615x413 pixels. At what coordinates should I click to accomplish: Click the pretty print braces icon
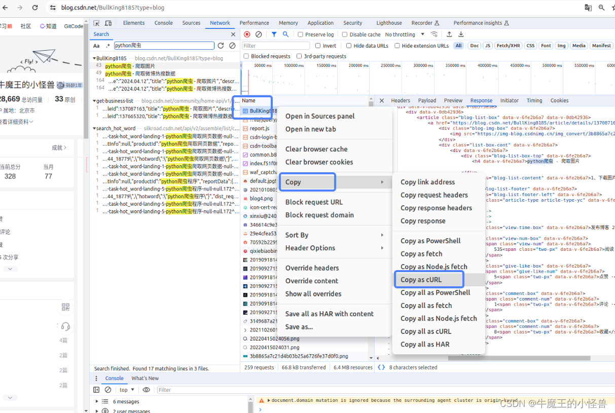[381, 367]
